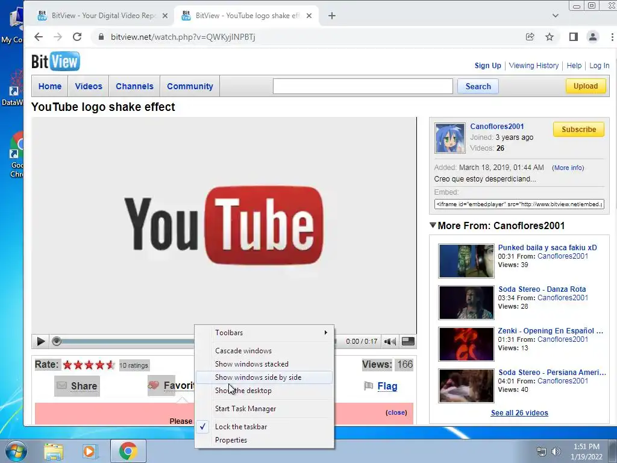This screenshot has height=463, width=617.
Task: Click the BitView search input field
Action: click(x=363, y=86)
